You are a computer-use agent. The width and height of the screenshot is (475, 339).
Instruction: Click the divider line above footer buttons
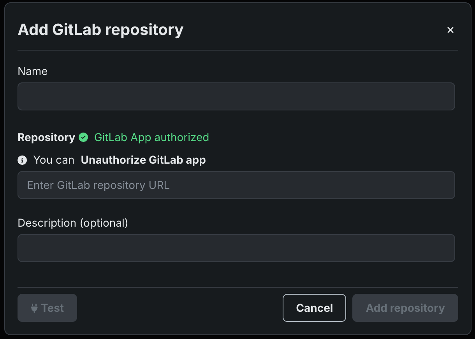click(237, 287)
